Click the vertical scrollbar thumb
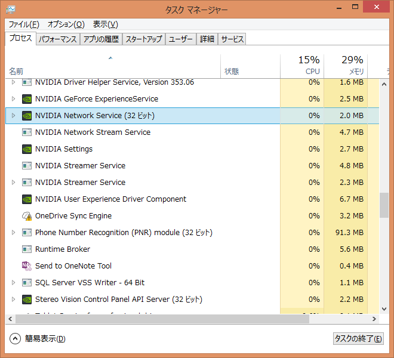The width and height of the screenshot is (394, 358). pos(384,205)
